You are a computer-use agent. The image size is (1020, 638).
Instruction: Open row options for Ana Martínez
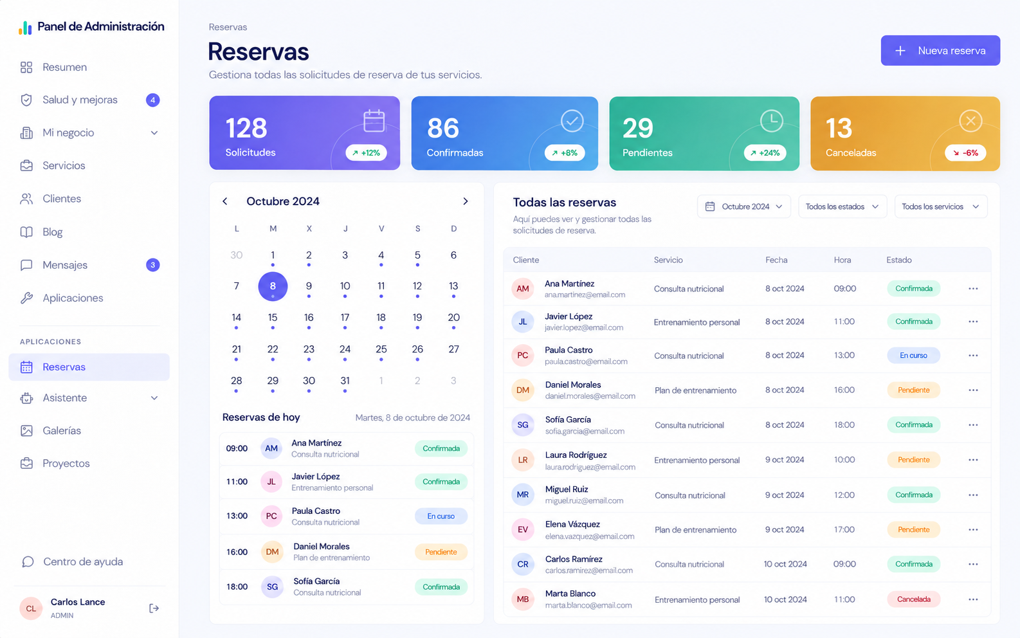(973, 289)
